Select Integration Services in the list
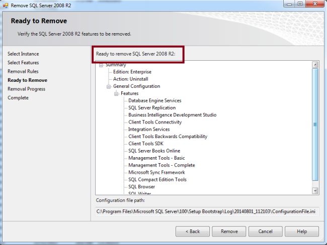 [x=149, y=129]
